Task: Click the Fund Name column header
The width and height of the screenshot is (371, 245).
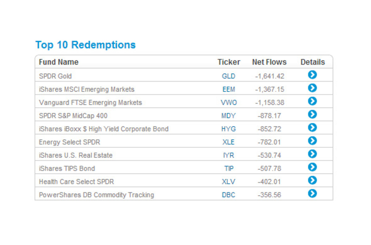Action: 59,62
